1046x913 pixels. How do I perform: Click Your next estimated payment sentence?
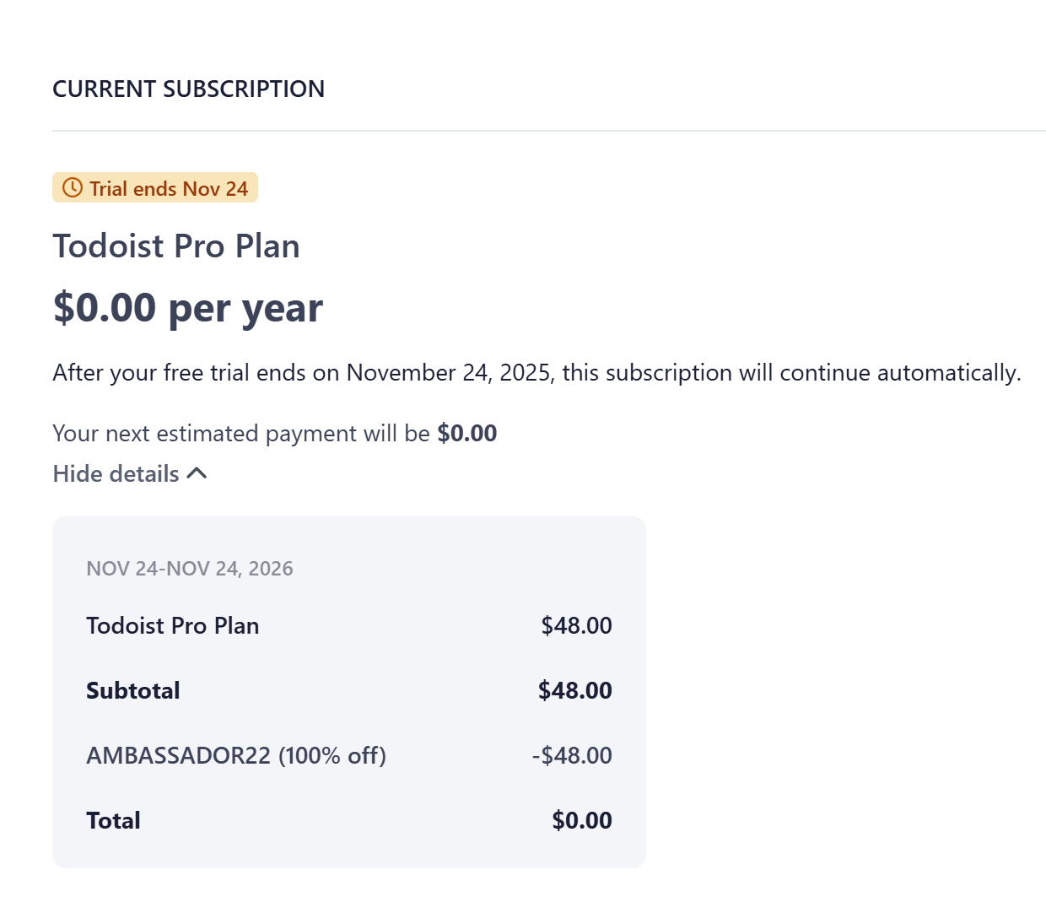275,433
